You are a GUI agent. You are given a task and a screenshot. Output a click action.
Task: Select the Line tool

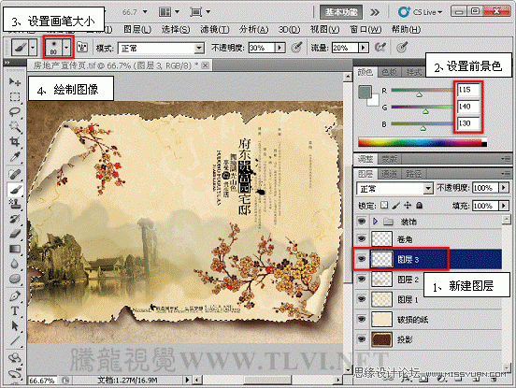pos(14,340)
